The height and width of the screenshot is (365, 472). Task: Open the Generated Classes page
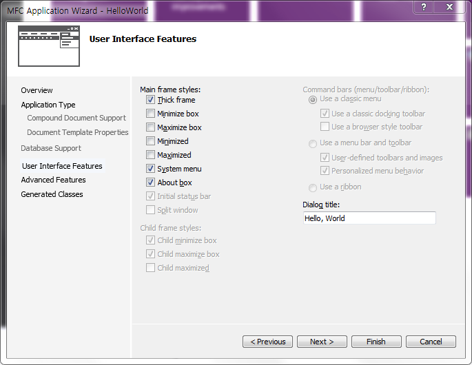[x=52, y=194]
